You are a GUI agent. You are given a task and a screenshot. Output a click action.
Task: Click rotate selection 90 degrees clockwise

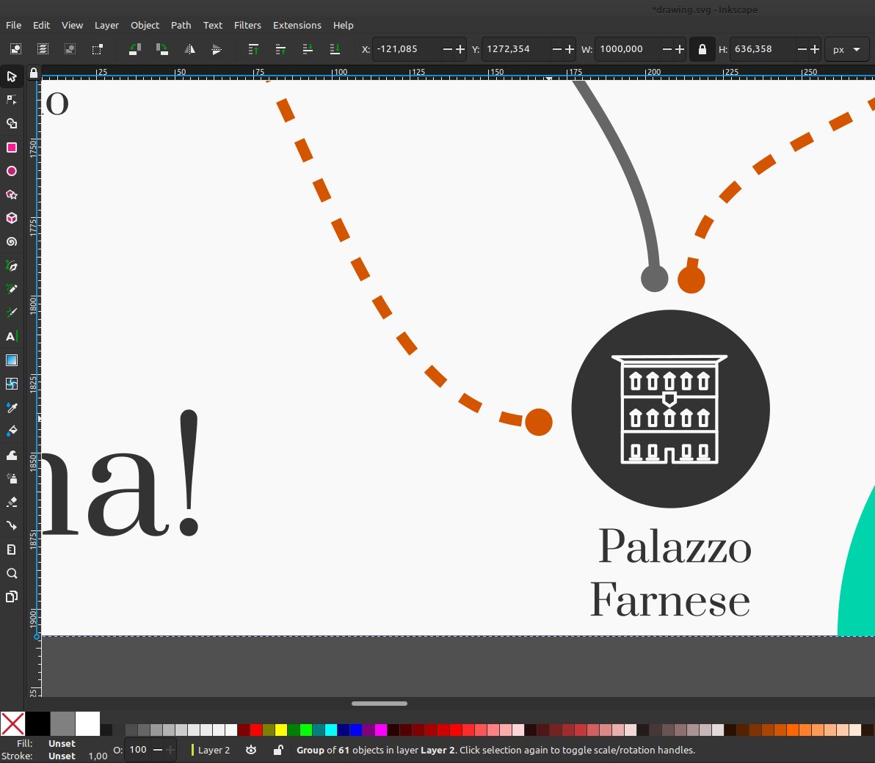[x=161, y=48]
